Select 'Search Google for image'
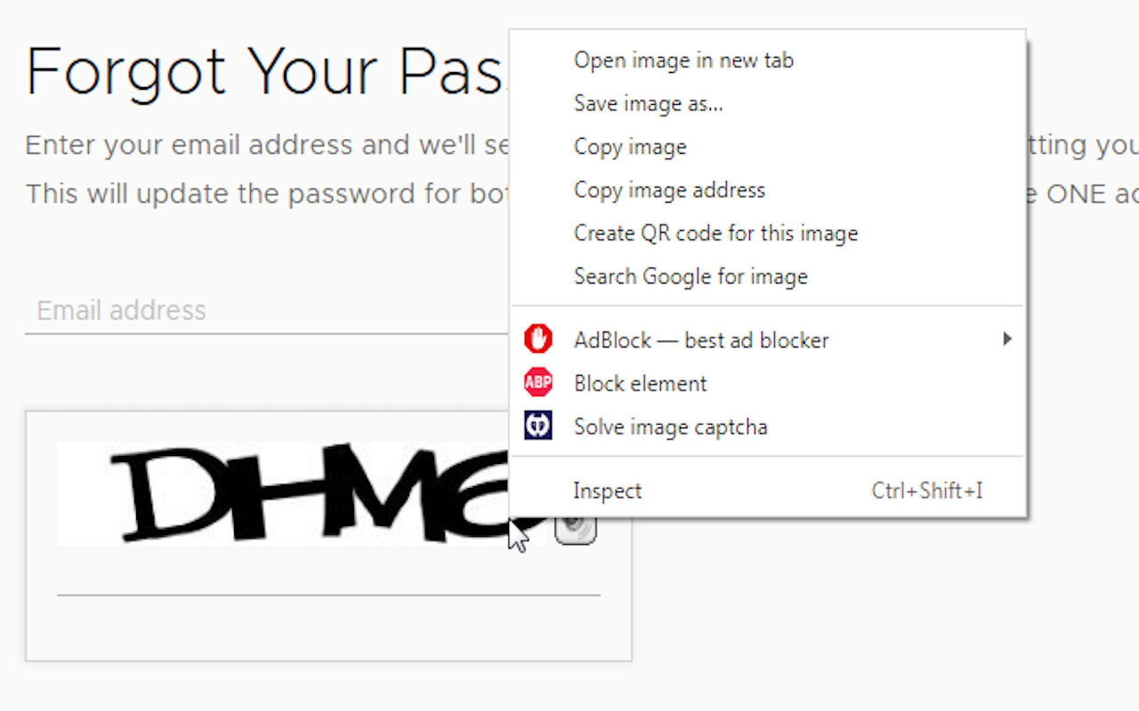 click(691, 276)
